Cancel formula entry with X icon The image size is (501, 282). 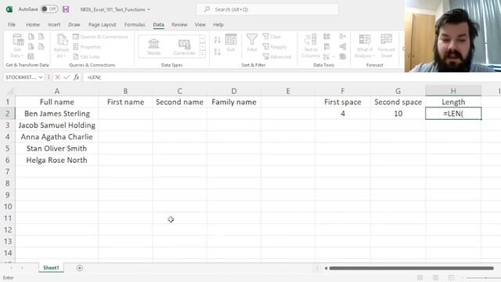point(57,77)
